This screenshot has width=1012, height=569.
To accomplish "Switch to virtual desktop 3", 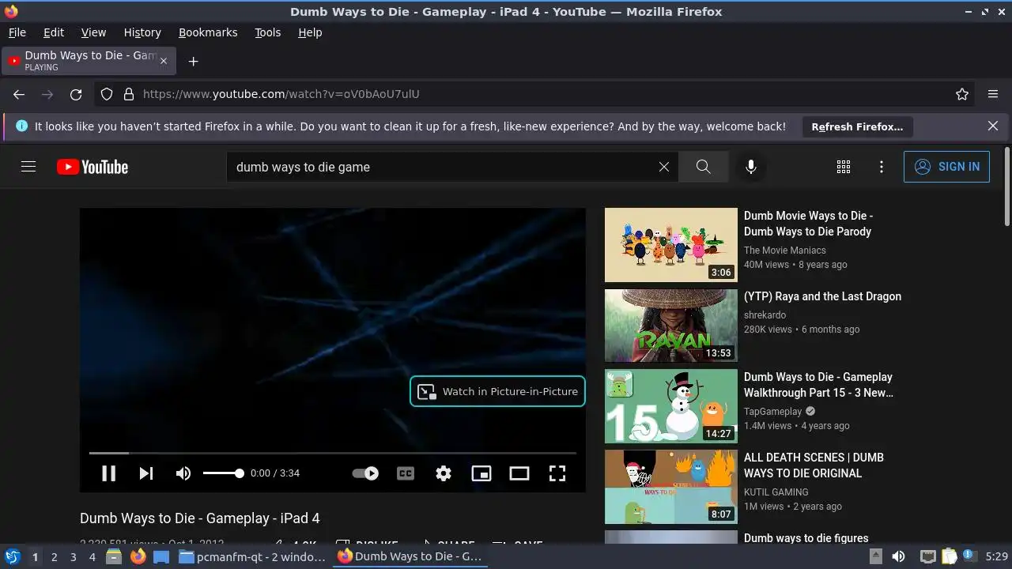I will [73, 557].
